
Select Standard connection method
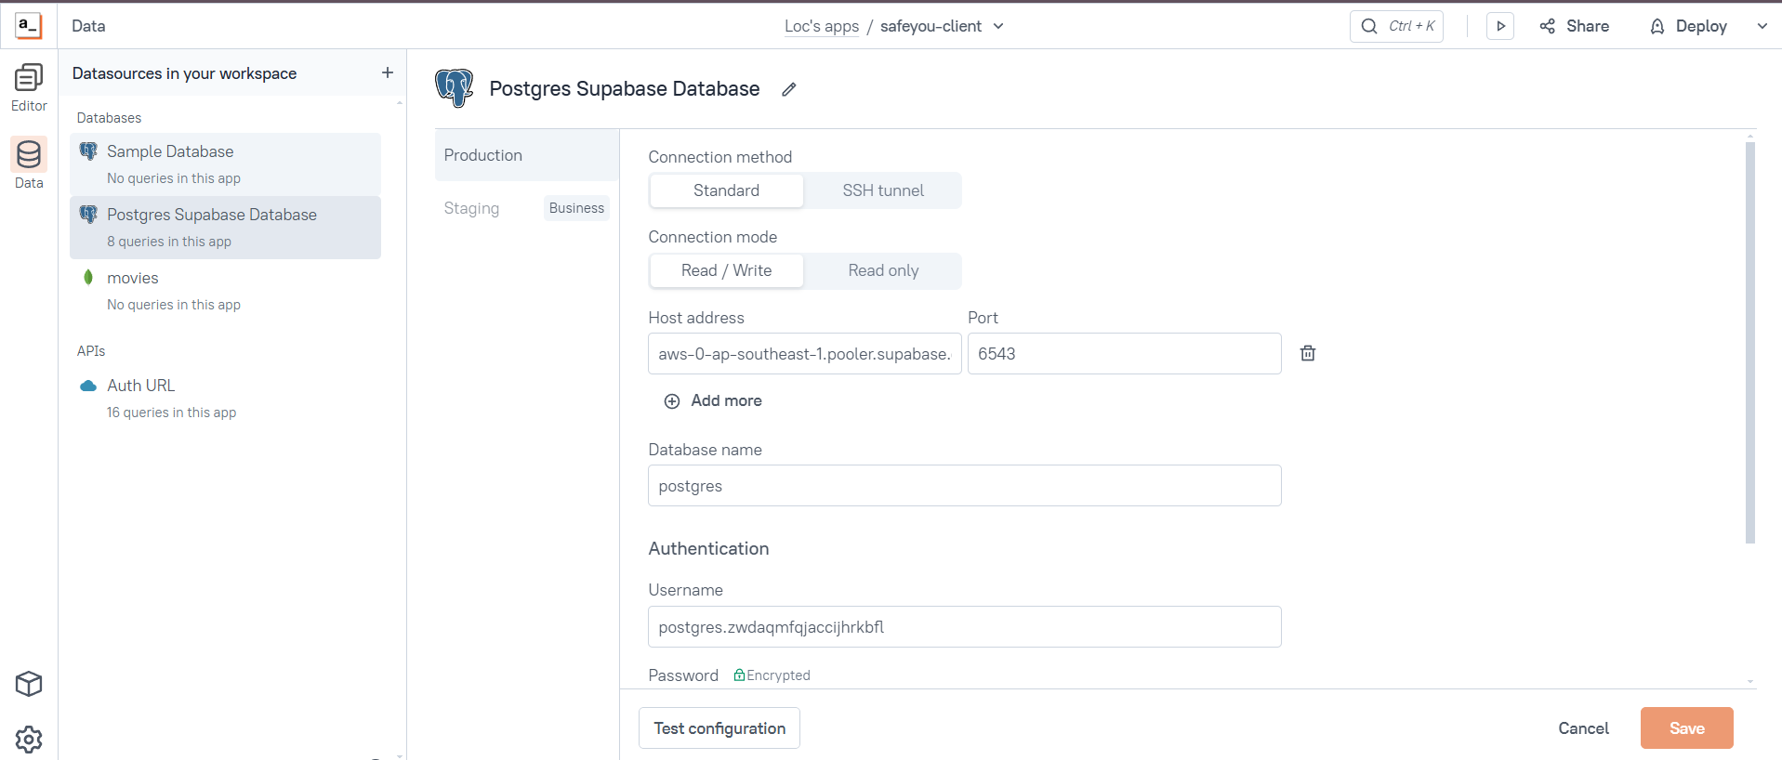pos(726,190)
